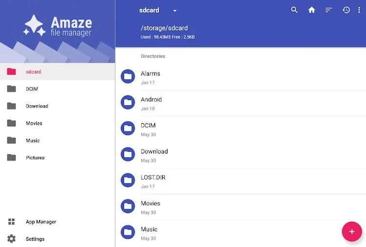Open the sort options icon

(329, 10)
